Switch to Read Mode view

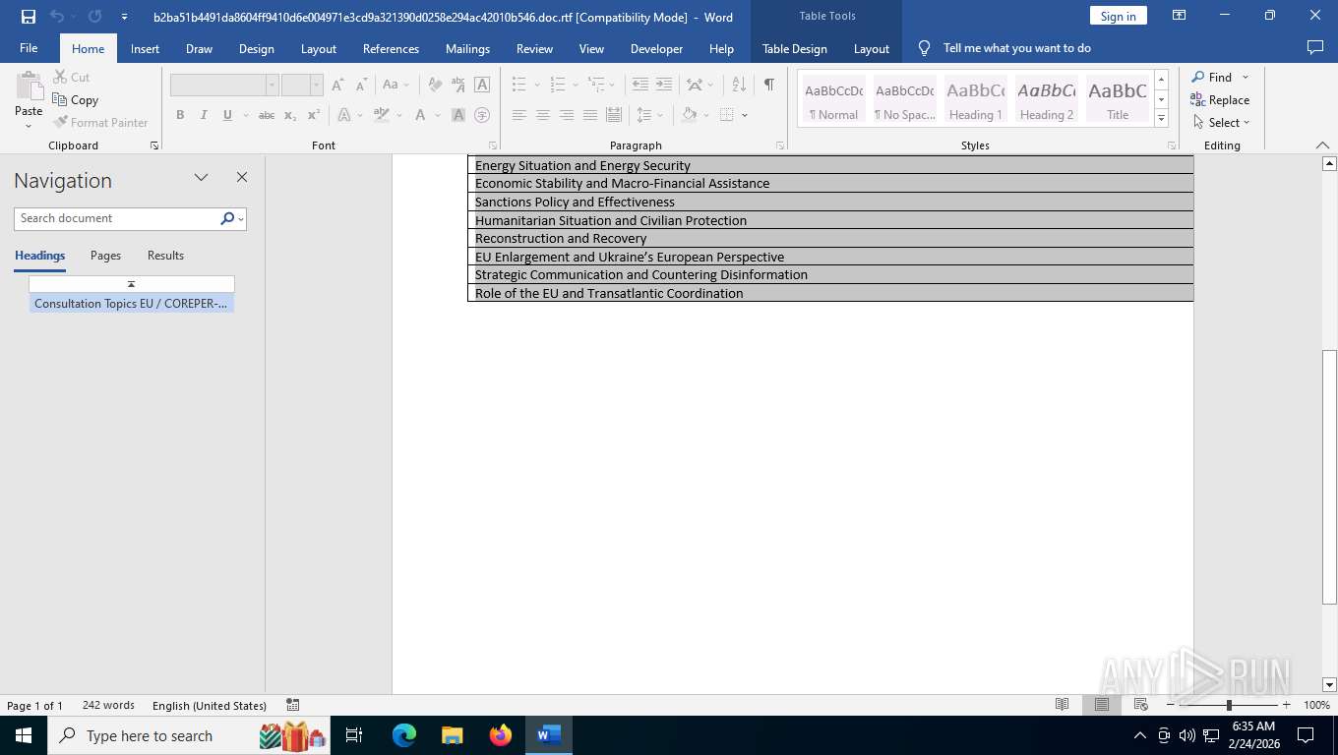tap(1062, 705)
